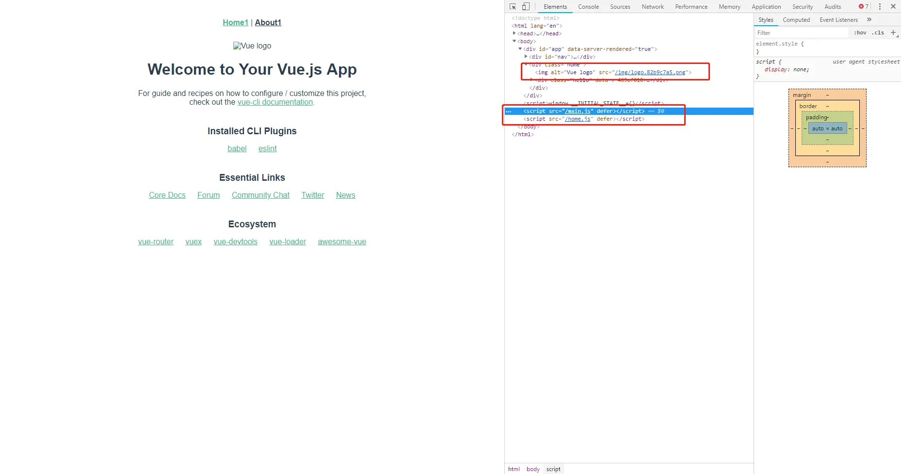Open the awesome-vue ecosystem link
The image size is (901, 474).
342,241
